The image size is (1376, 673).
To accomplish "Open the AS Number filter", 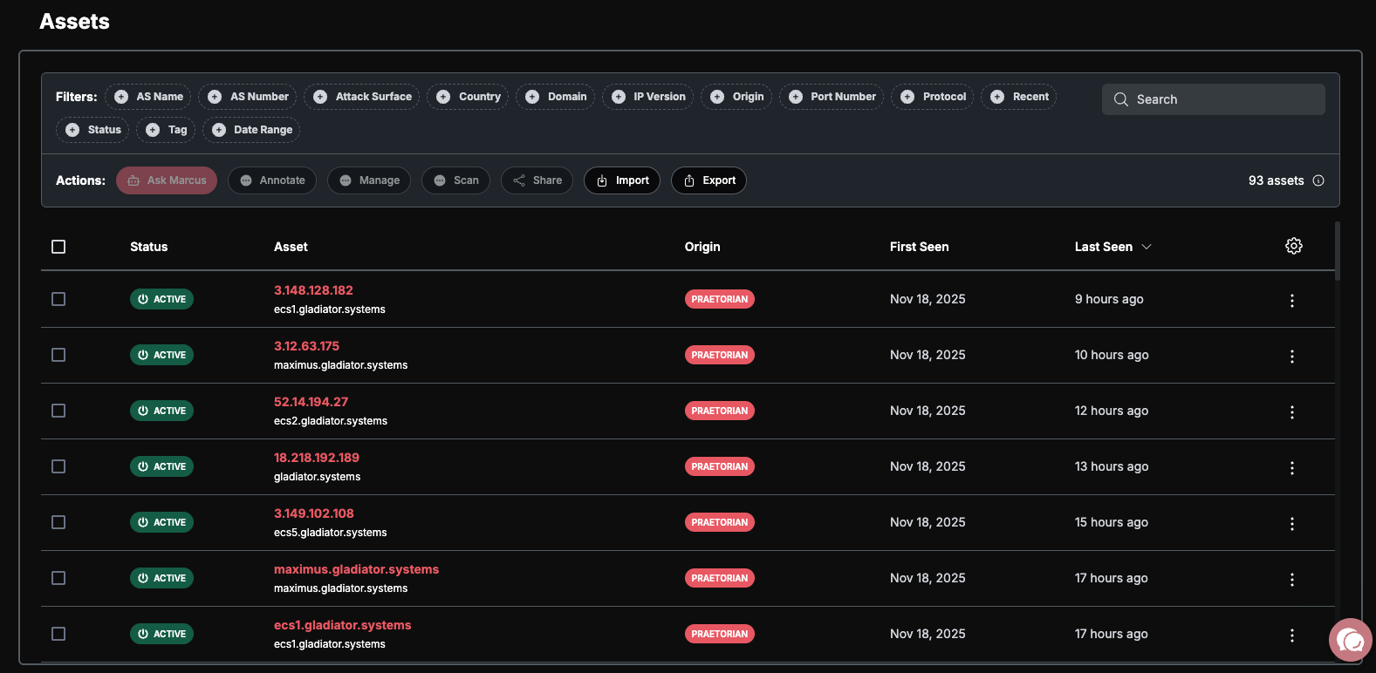I will coord(248,97).
